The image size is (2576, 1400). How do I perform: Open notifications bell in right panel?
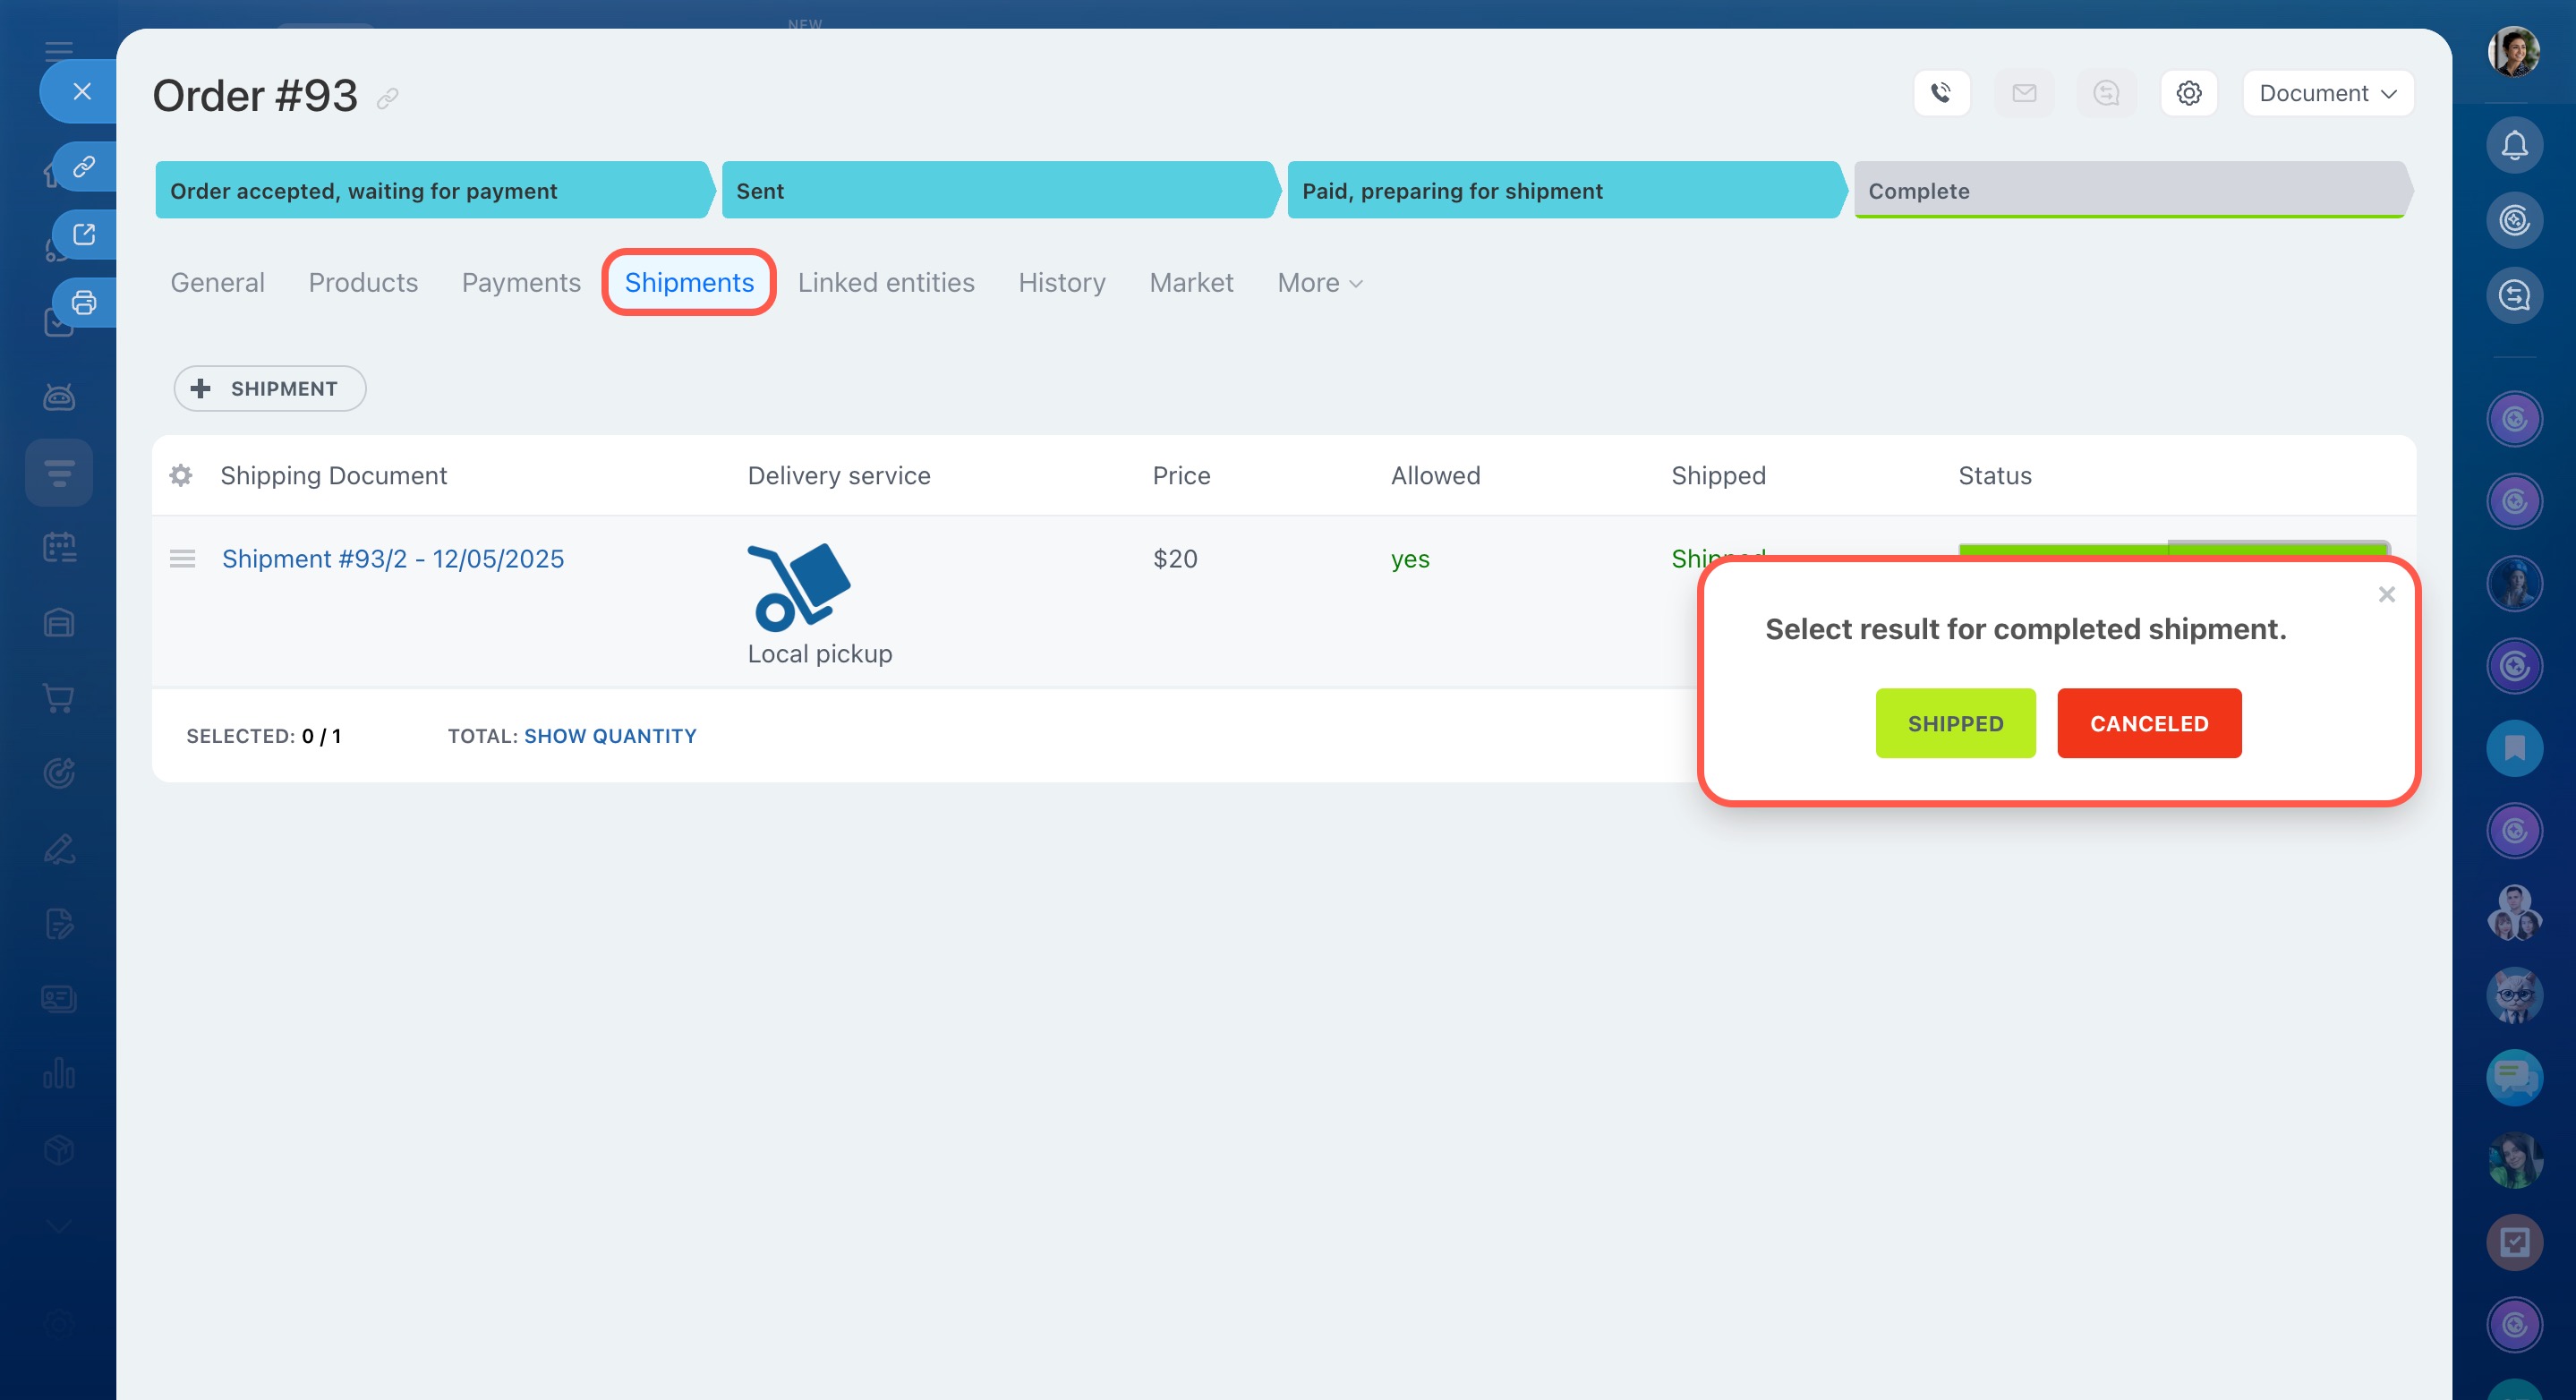click(2514, 146)
